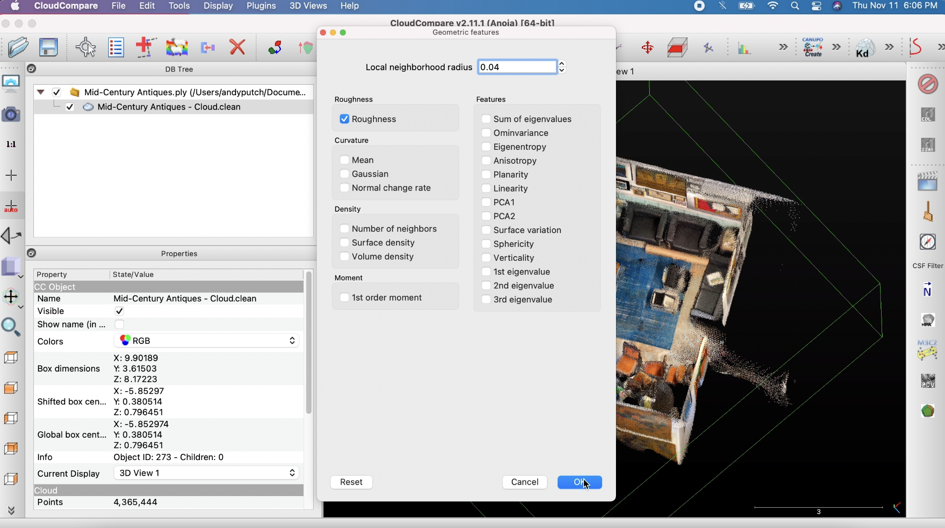Click the red X delete icon

coord(237,47)
